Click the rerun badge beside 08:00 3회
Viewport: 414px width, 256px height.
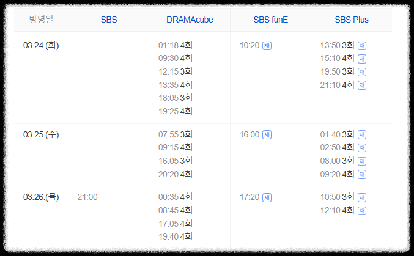click(x=362, y=161)
